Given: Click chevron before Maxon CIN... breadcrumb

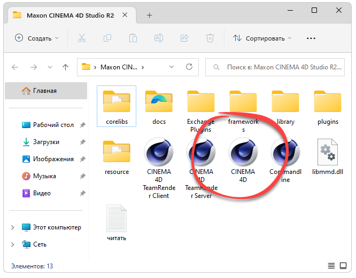Looking at the screenshot, I should pos(95,67).
